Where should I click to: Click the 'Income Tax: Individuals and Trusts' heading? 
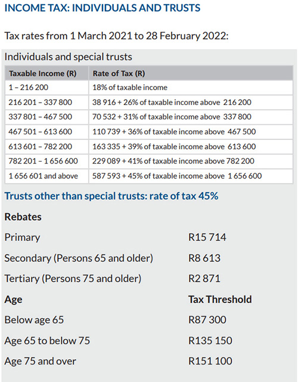[103, 8]
